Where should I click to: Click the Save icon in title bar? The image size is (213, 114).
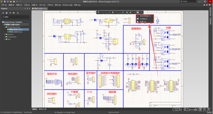pyautogui.click(x=5, y=2)
